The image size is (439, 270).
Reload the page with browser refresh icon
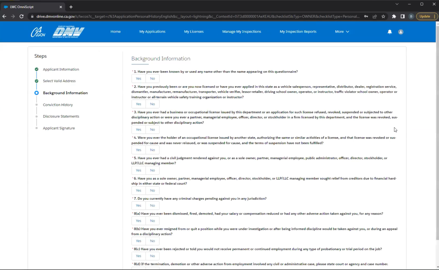[x=22, y=16]
